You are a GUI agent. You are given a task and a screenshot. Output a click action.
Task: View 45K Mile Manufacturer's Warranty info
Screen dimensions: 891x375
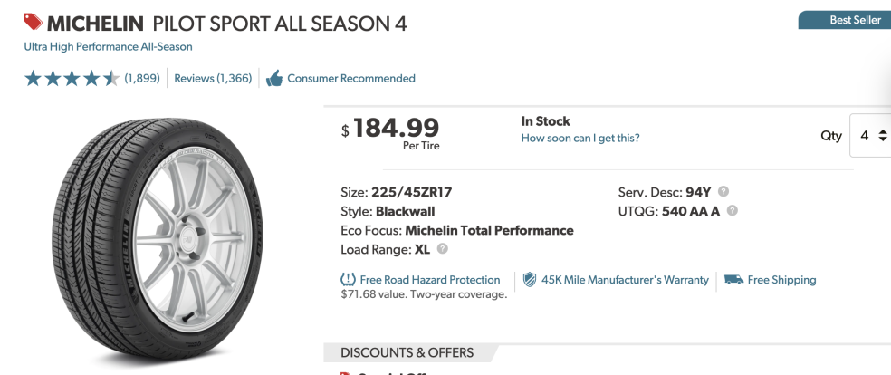point(625,280)
